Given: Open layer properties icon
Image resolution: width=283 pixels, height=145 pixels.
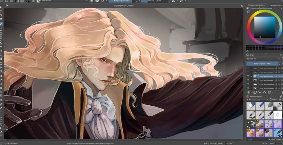Looking at the screenshot, I should coord(269,92).
